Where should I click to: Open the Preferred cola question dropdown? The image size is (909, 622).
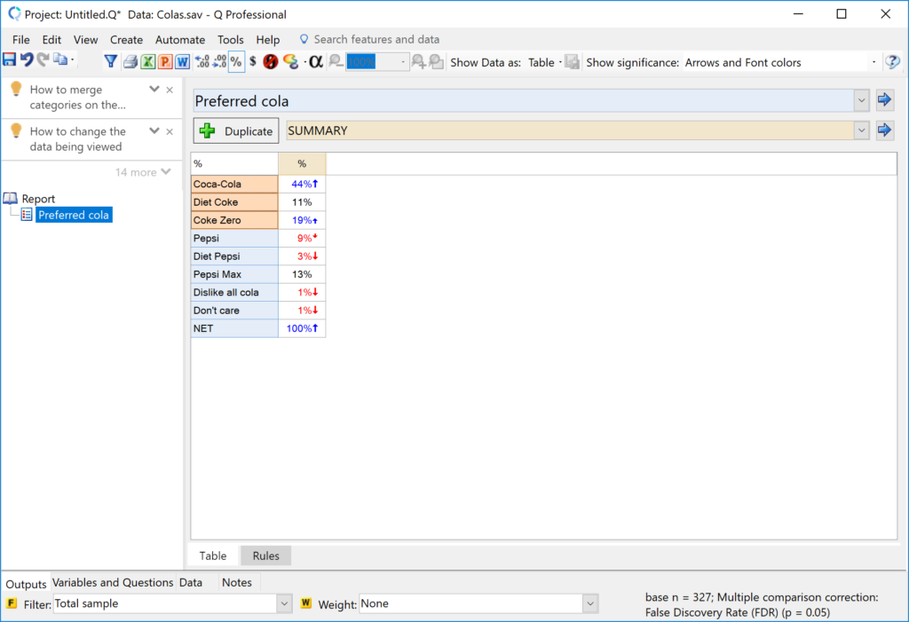(861, 101)
